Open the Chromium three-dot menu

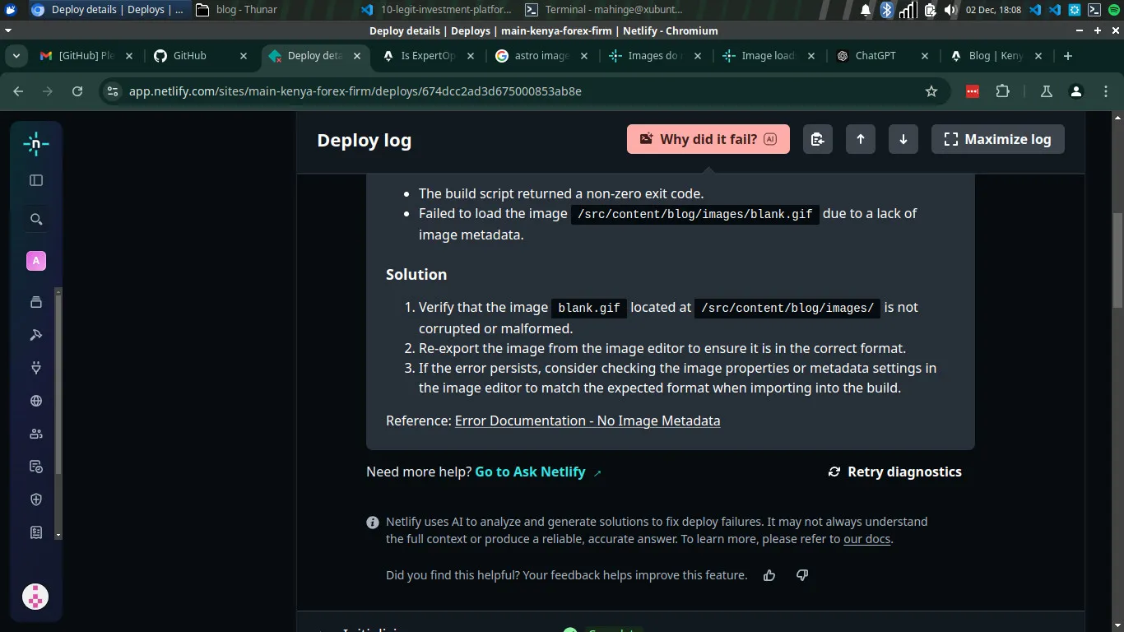tap(1104, 91)
